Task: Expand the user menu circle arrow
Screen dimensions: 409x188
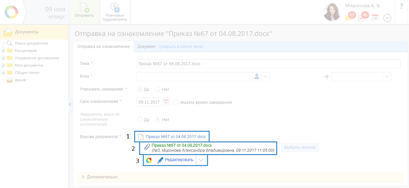Action: (387, 18)
